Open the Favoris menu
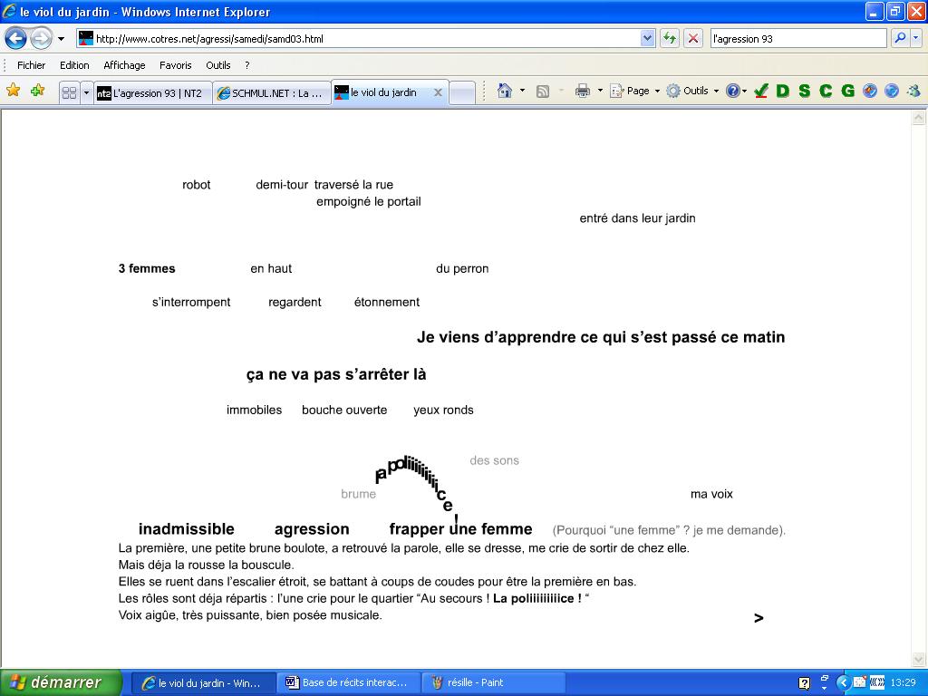 [x=175, y=65]
